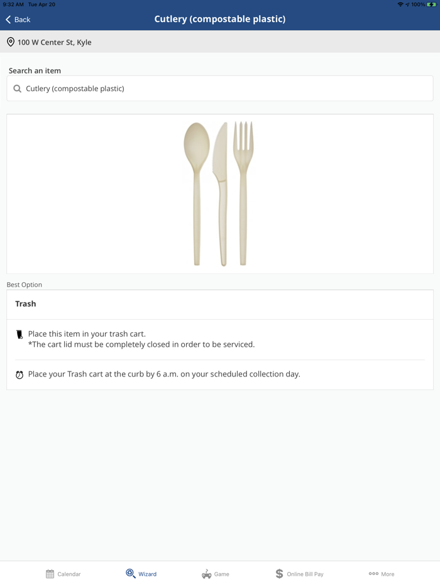Viewport: 440px width, 587px height.
Task: Tap the 100 W Center St address
Action: tap(55, 42)
